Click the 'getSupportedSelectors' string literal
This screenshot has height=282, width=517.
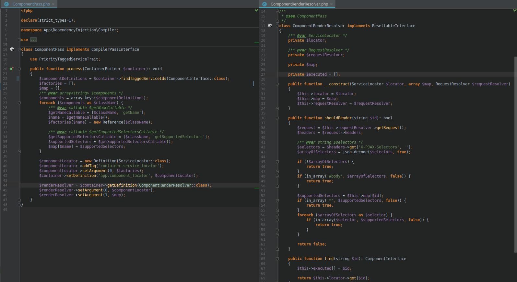click(179, 137)
